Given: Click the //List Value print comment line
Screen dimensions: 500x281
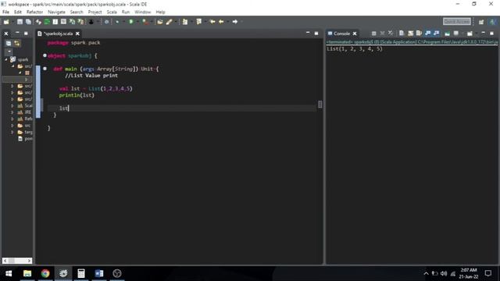Looking at the screenshot, I should click(91, 76).
